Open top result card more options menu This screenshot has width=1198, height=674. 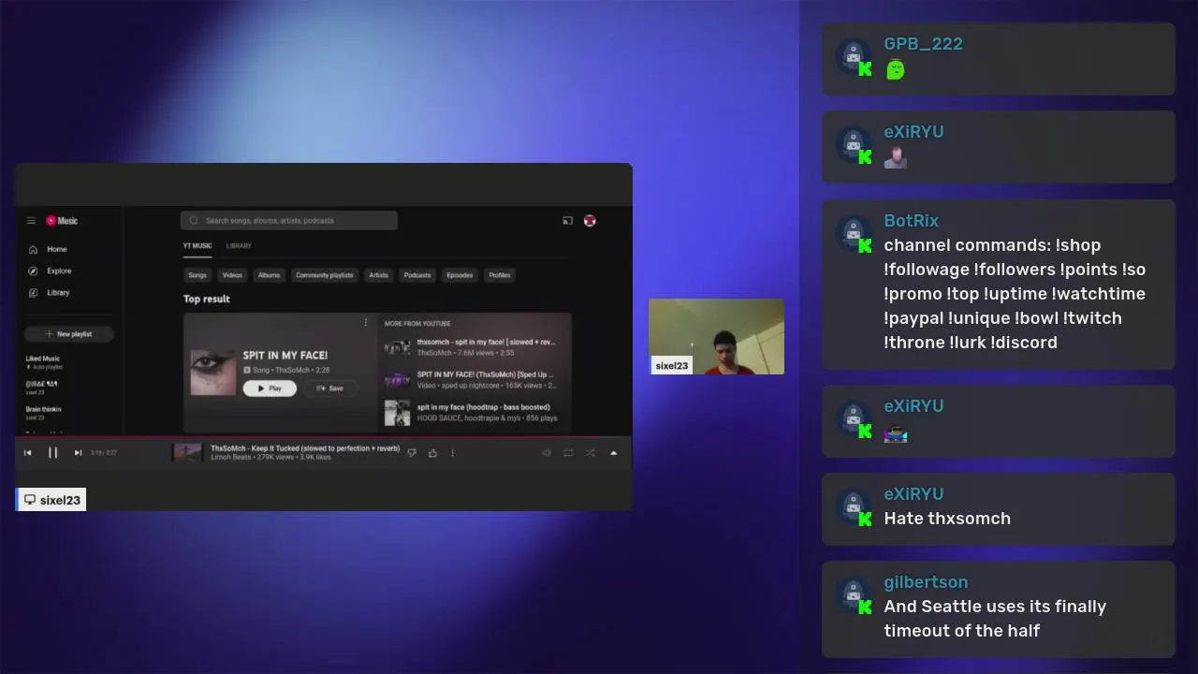(x=366, y=323)
